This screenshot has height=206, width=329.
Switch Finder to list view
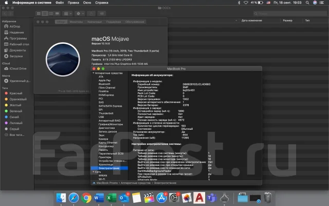coord(45,13)
